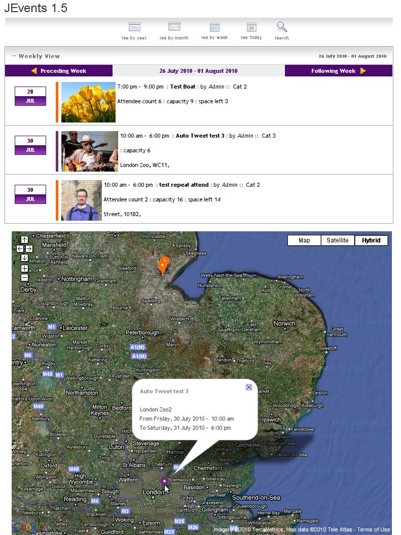401x535 pixels.
Task: Open the See by month calendar icon
Action: click(x=174, y=26)
